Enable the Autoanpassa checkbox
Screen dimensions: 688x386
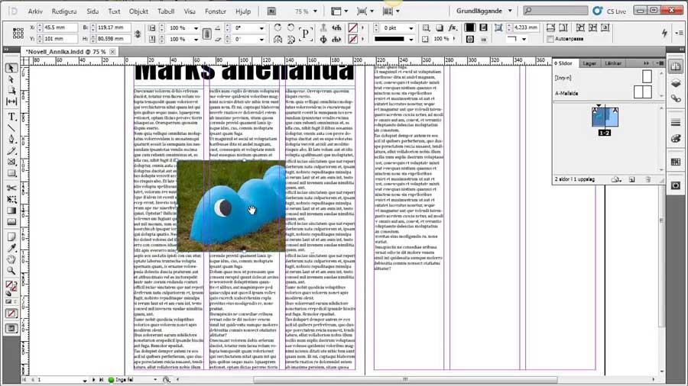pos(550,39)
